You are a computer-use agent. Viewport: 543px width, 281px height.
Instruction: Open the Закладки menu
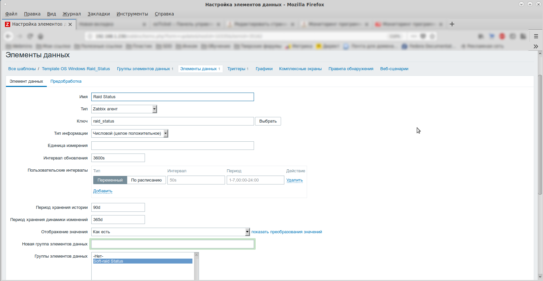point(99,14)
